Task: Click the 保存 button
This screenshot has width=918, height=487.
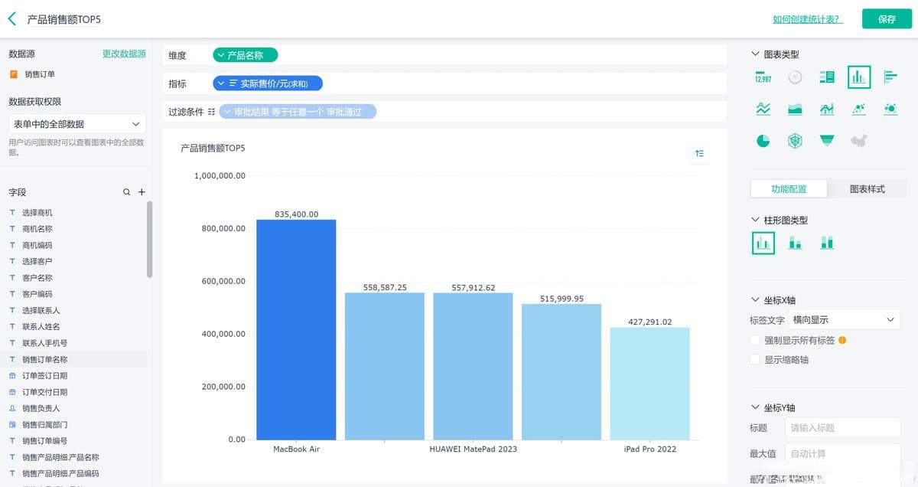Action: coord(887,19)
